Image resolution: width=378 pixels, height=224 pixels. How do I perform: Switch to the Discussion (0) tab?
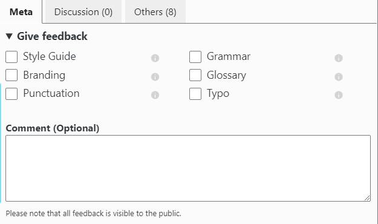83,12
